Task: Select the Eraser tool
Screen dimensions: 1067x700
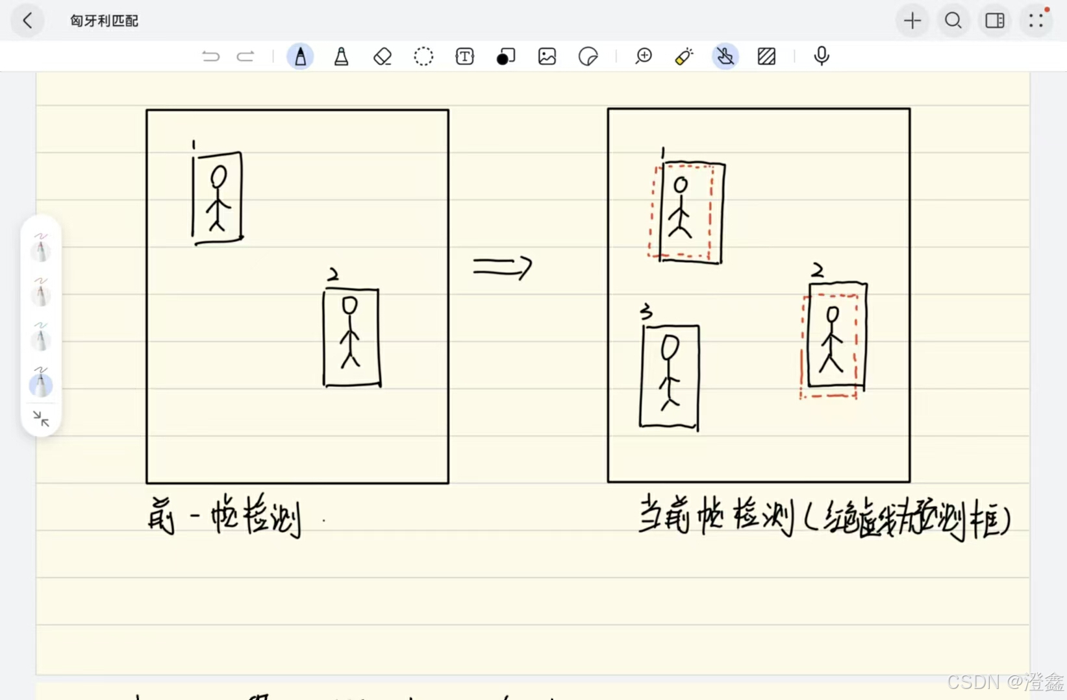Action: (383, 56)
